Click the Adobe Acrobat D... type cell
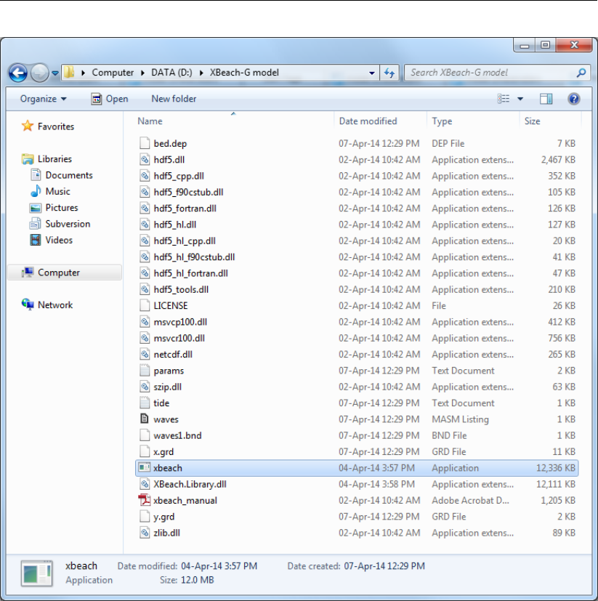This screenshot has width=598, height=601. pyautogui.click(x=470, y=500)
